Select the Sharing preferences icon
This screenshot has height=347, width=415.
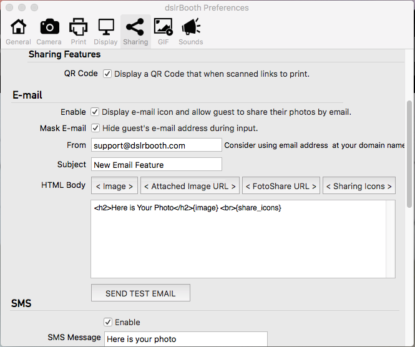(135, 27)
